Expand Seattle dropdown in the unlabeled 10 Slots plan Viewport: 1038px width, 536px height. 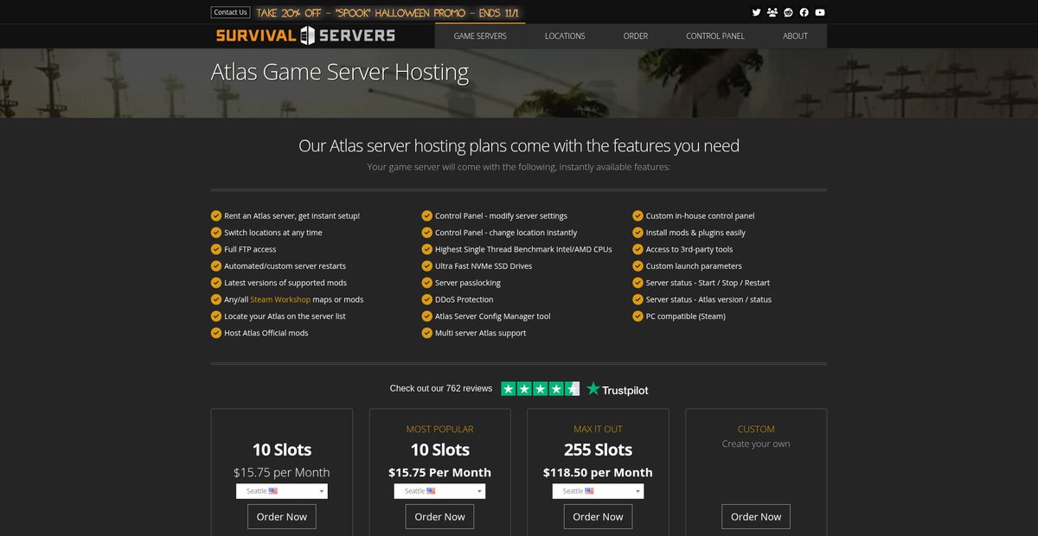pyautogui.click(x=282, y=491)
